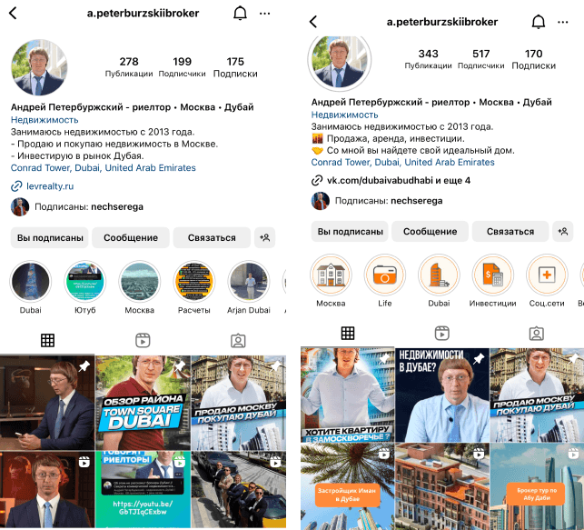The image size is (584, 530).
Task: Open three-dots options in right profile
Action: (563, 23)
